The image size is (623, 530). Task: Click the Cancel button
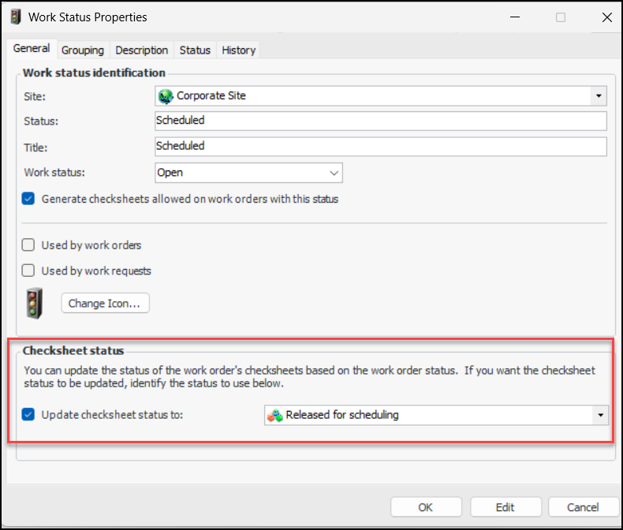584,507
